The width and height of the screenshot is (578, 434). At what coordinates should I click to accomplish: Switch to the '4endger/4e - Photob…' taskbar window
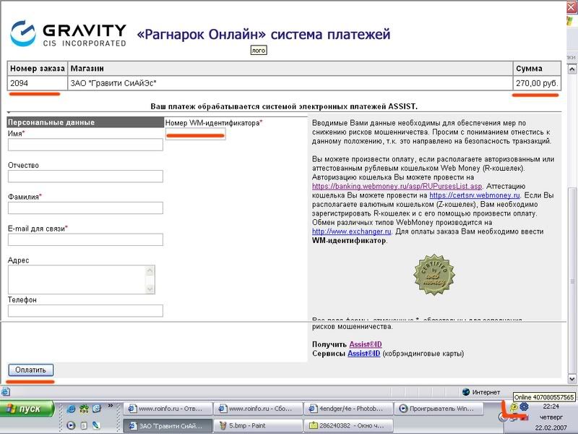point(348,409)
